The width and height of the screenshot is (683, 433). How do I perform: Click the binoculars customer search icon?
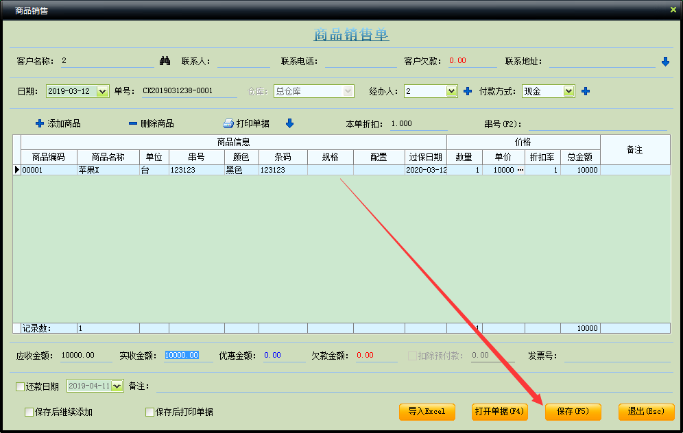tap(165, 61)
